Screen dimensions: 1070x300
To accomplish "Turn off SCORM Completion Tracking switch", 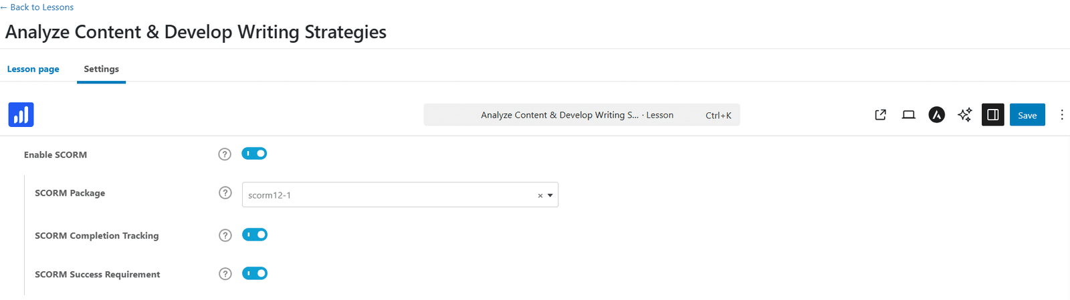I will [x=255, y=235].
